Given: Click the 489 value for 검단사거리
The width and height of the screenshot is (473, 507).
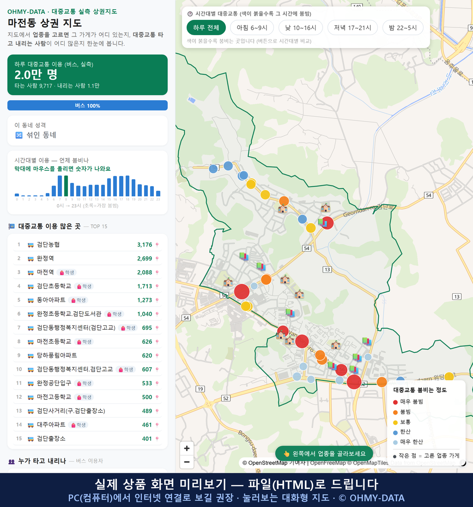Looking at the screenshot, I should pyautogui.click(x=147, y=411).
